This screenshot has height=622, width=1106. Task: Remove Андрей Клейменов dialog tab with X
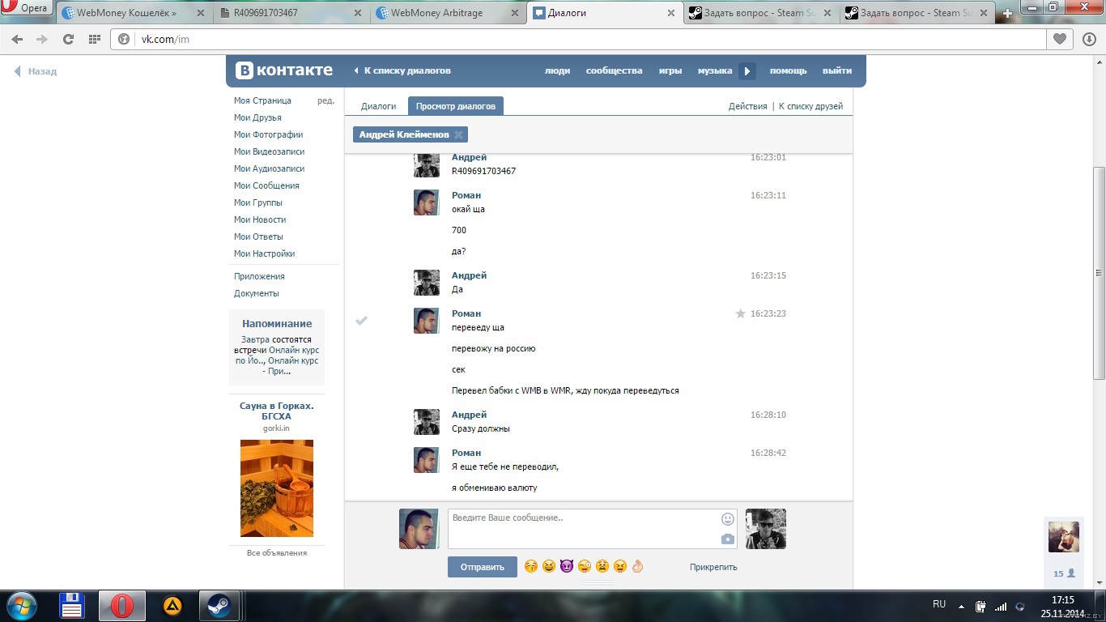[x=458, y=135]
